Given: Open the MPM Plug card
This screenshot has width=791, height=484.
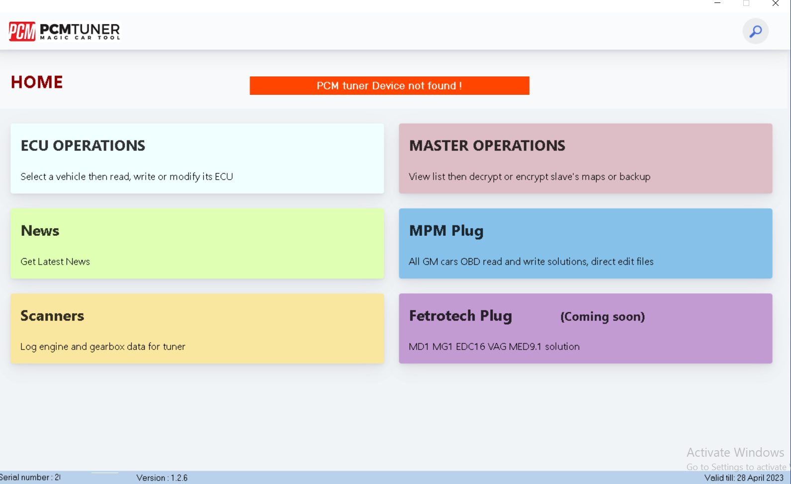Looking at the screenshot, I should (586, 243).
